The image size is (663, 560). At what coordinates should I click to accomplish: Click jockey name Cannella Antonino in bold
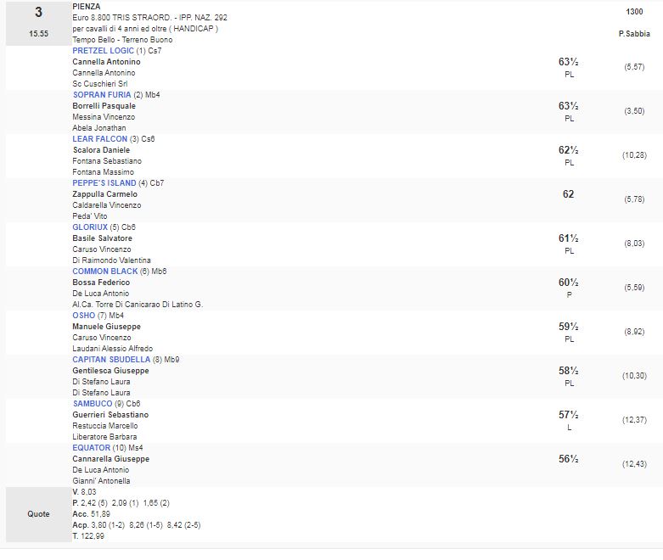coord(106,62)
